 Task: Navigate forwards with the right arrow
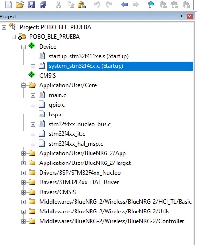tap(136, 5)
